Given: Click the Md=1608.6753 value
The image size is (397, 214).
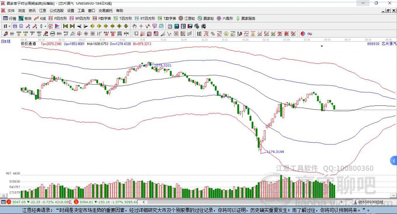Looking at the screenshot, I should pyautogui.click(x=97, y=44).
